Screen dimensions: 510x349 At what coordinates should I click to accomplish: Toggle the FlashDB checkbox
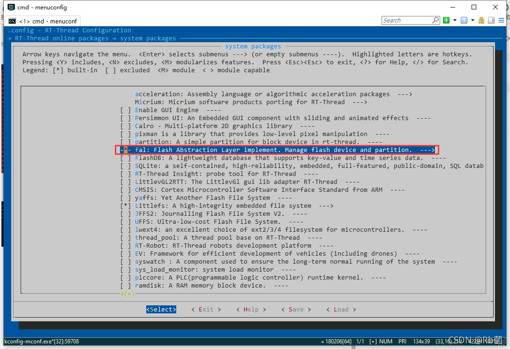pos(126,158)
